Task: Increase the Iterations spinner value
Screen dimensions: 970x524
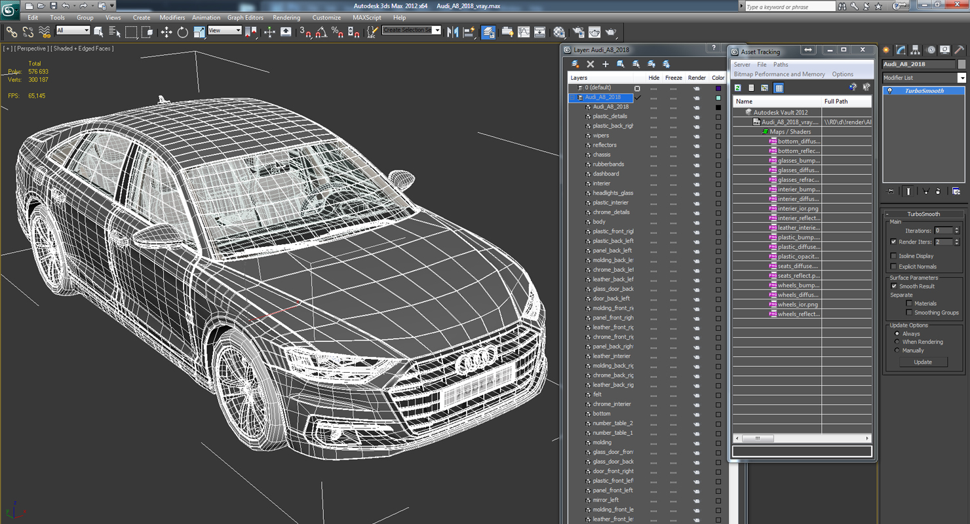Action: pyautogui.click(x=957, y=229)
